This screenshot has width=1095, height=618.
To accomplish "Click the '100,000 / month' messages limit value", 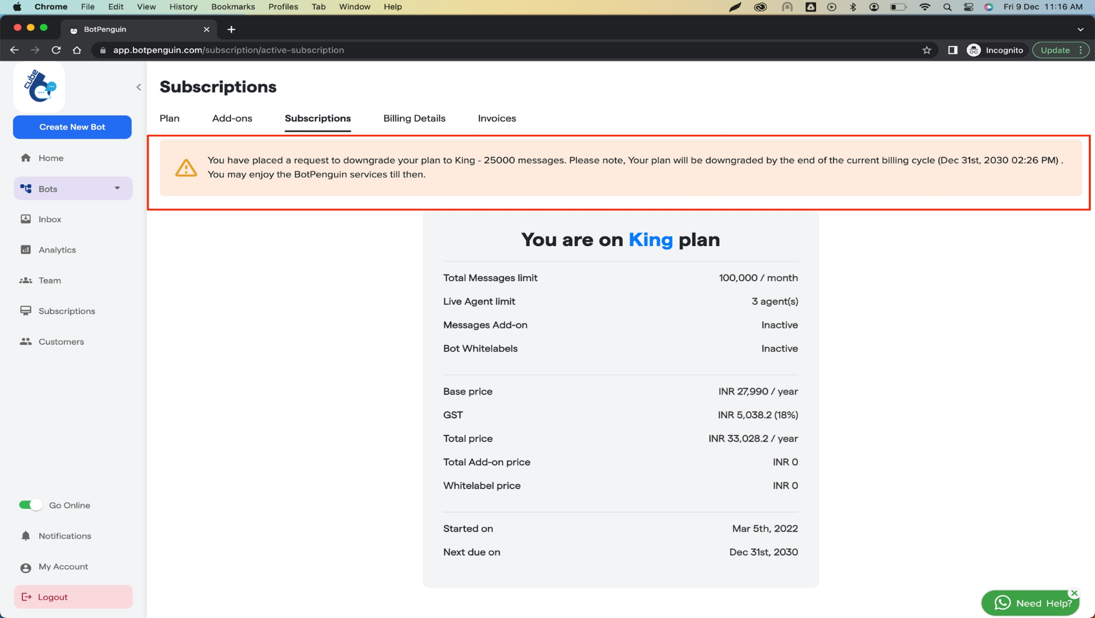I will pyautogui.click(x=758, y=278).
